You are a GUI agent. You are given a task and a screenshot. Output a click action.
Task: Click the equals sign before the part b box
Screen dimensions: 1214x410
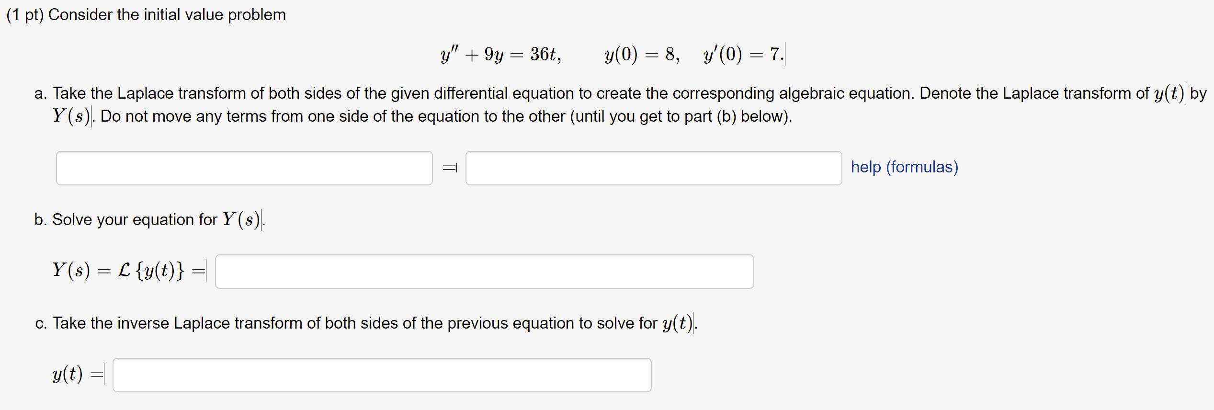point(199,271)
